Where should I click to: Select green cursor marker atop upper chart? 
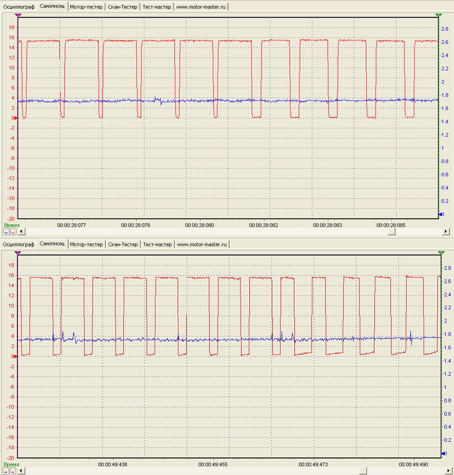(438, 15)
